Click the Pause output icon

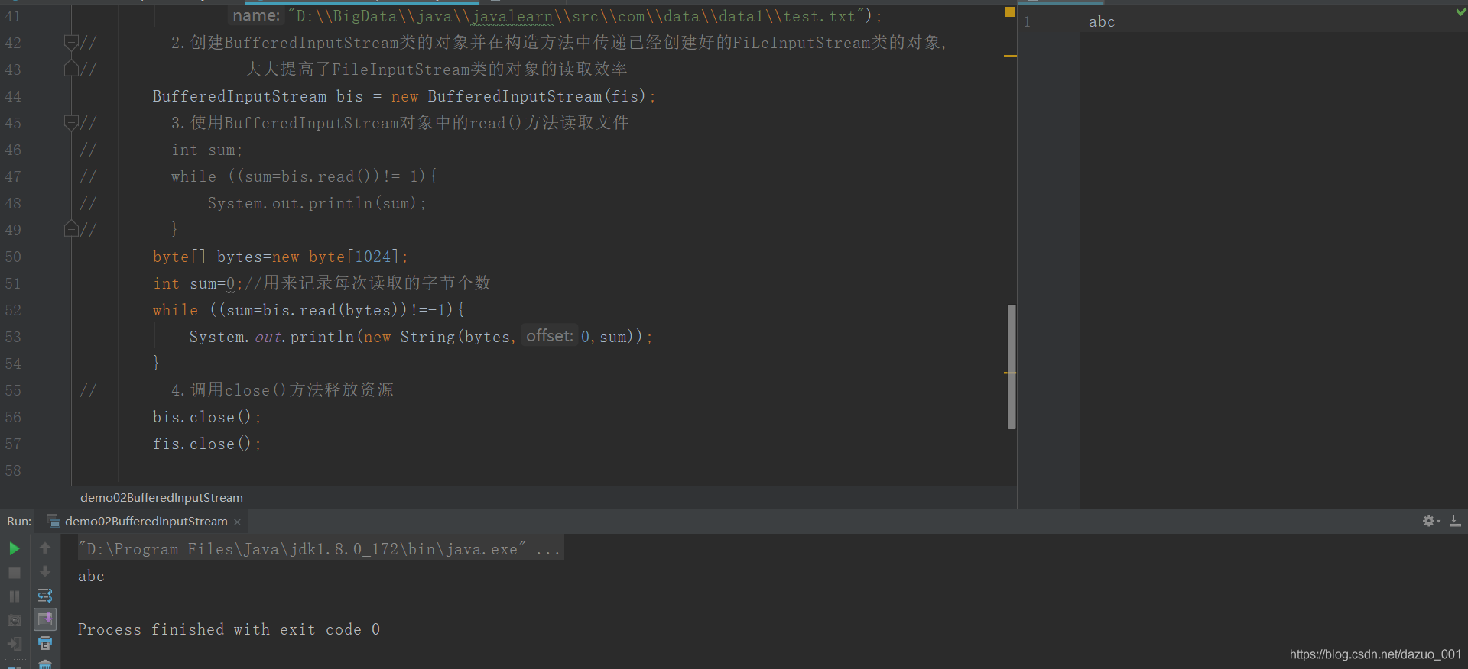[x=14, y=596]
